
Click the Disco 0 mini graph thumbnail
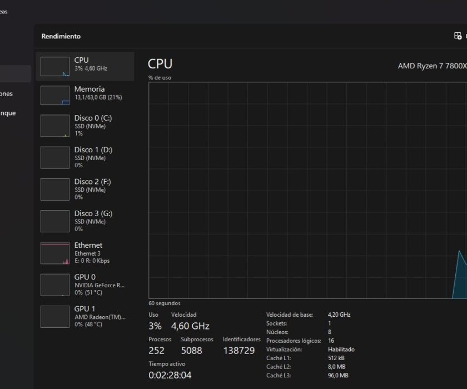click(55, 126)
